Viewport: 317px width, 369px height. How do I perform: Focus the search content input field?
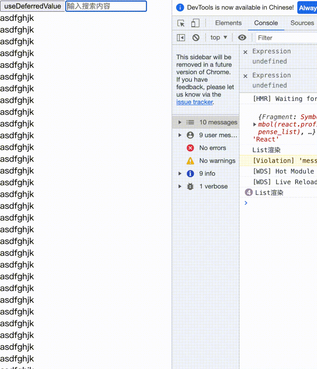pos(106,6)
